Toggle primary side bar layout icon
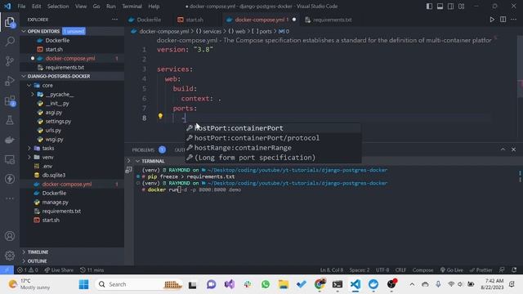 [429, 7]
